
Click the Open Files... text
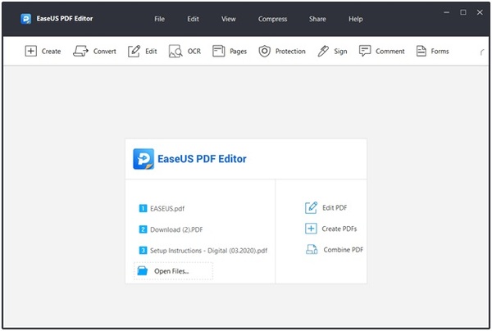171,271
